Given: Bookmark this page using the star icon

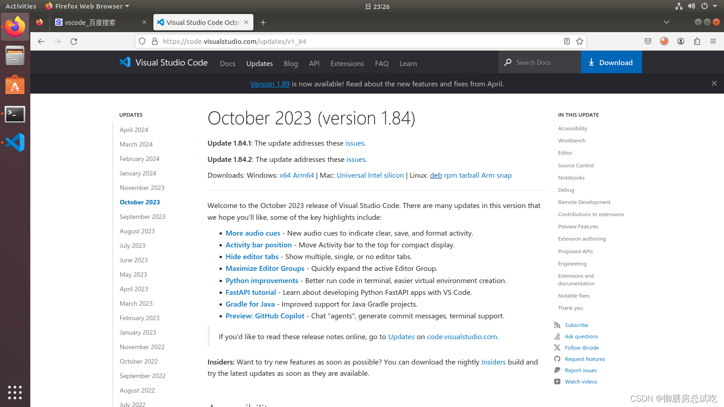Looking at the screenshot, I should point(580,41).
